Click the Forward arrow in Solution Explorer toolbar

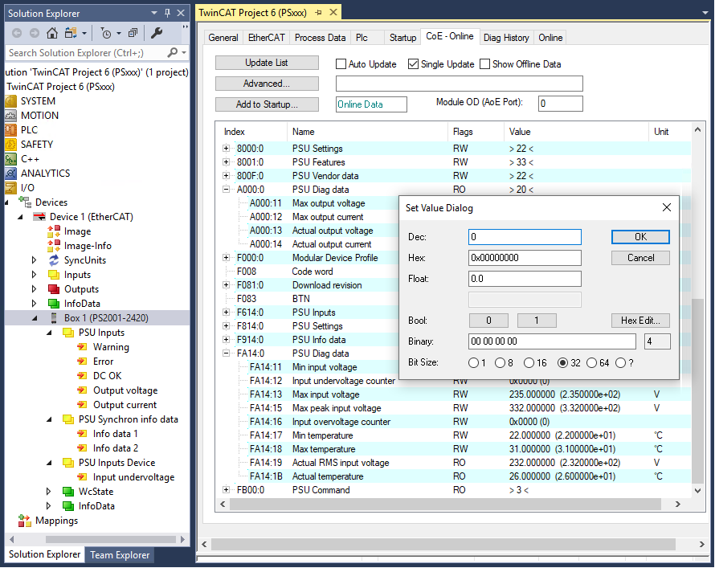tap(35, 33)
